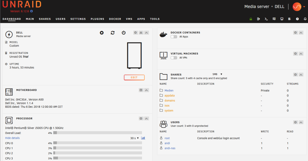Image resolution: width=308 pixels, height=161 pixels.
Task: Click the system info monitor icon
Action: [282, 19]
